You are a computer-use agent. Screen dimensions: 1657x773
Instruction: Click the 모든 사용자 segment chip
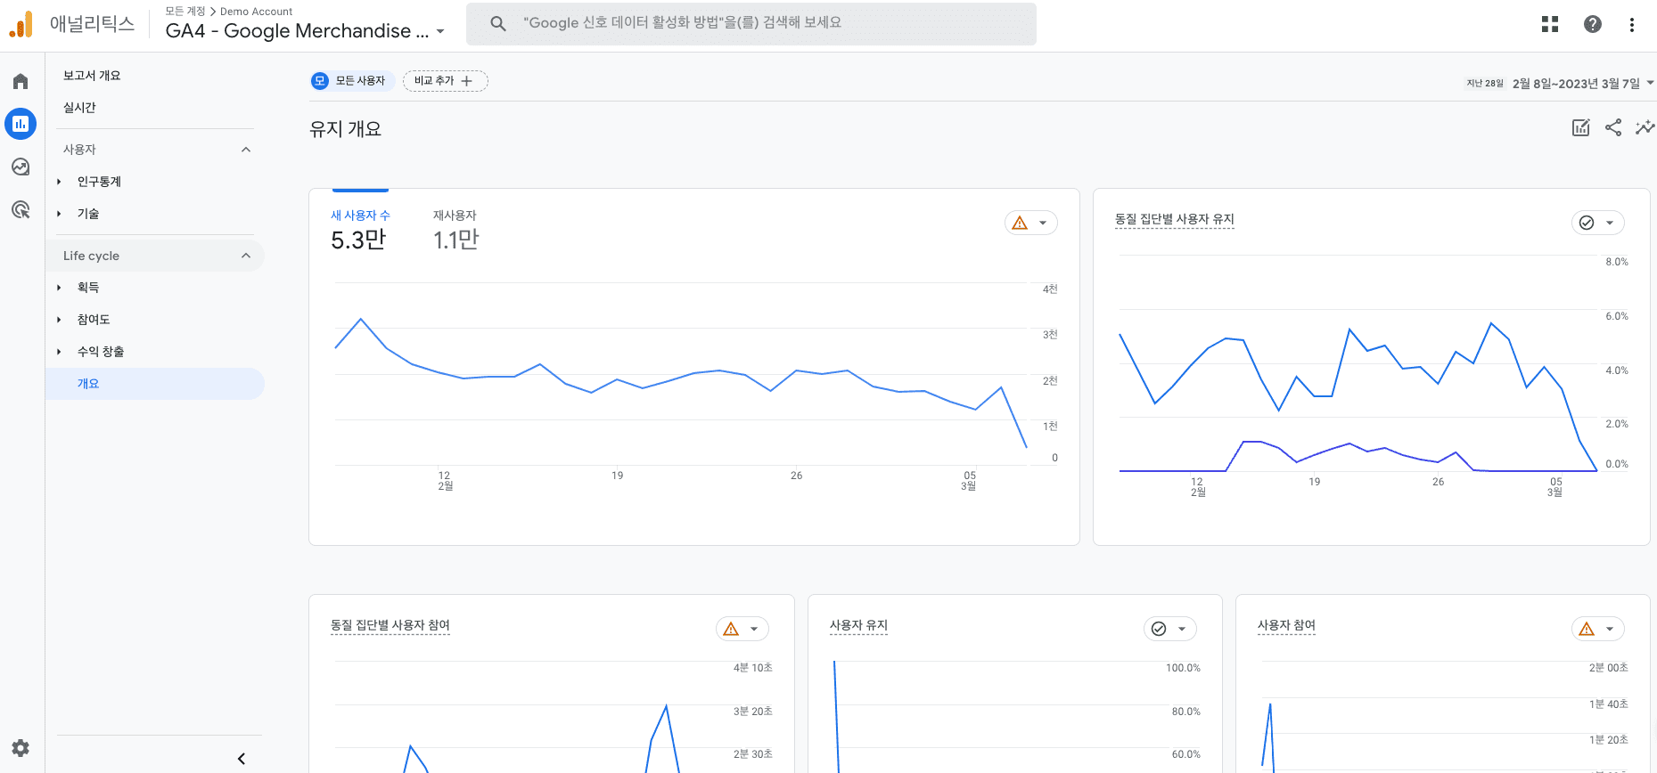[352, 81]
